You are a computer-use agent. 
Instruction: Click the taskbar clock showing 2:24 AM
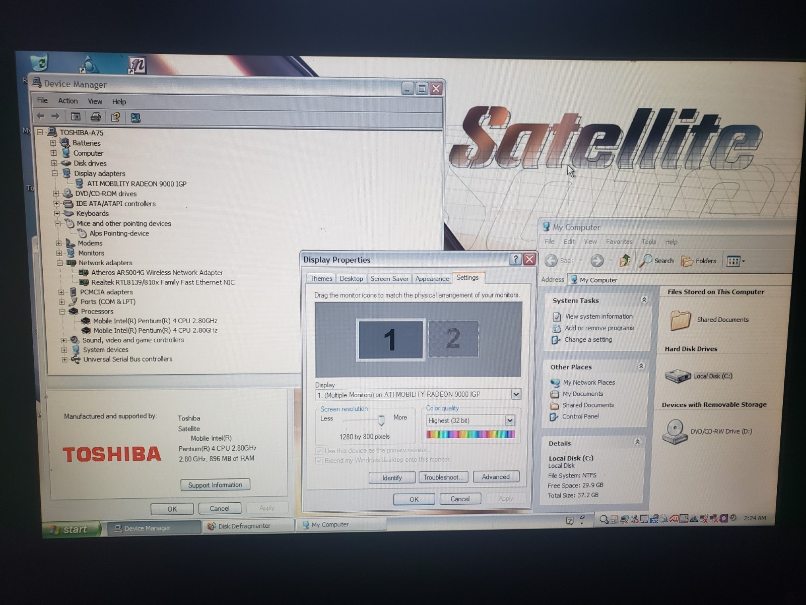click(x=755, y=518)
